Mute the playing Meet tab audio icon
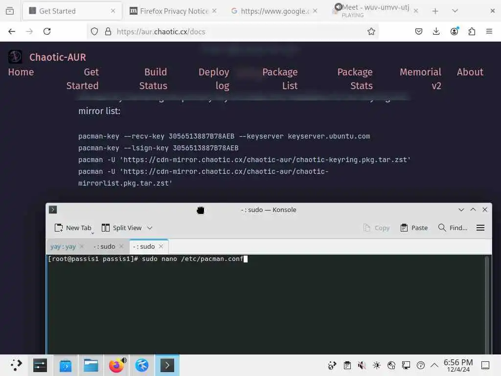Viewport: 501px width, 376px height. pyautogui.click(x=338, y=7)
